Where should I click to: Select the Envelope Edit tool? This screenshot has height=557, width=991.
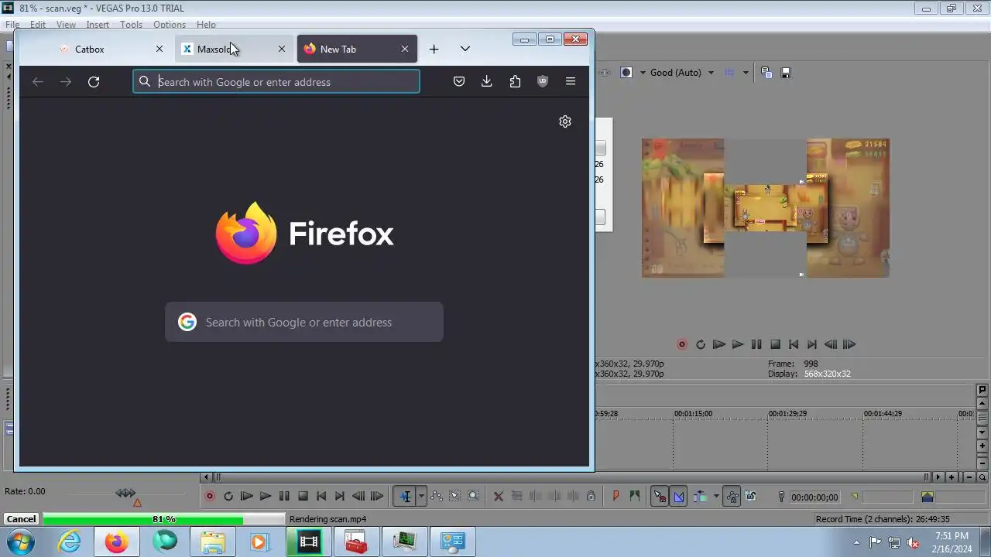(437, 497)
